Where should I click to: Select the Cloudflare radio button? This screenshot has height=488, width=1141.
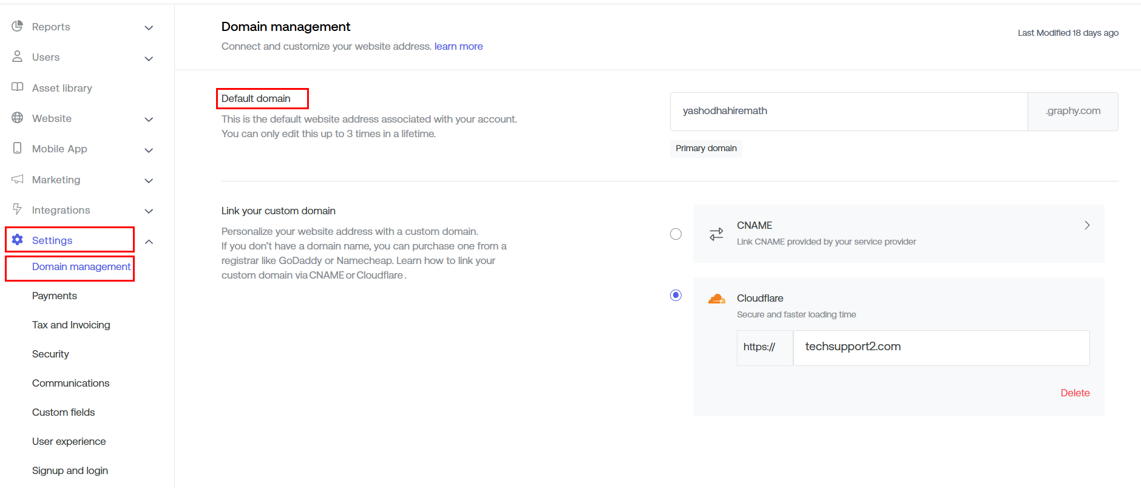(675, 295)
